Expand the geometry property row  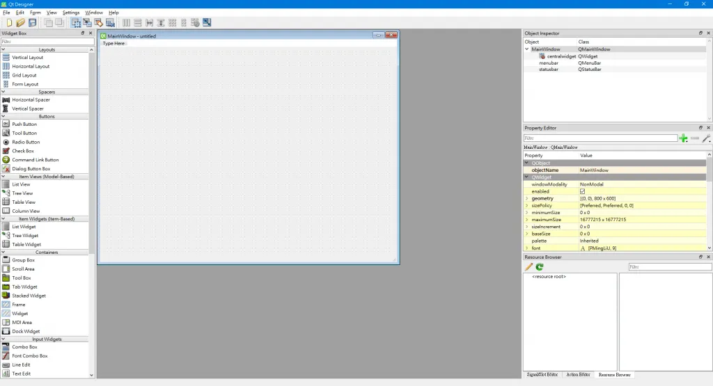[527, 198]
